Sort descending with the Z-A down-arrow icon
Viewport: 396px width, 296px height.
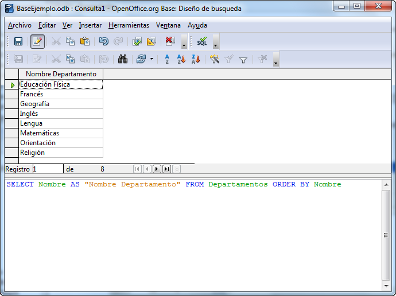(x=196, y=59)
